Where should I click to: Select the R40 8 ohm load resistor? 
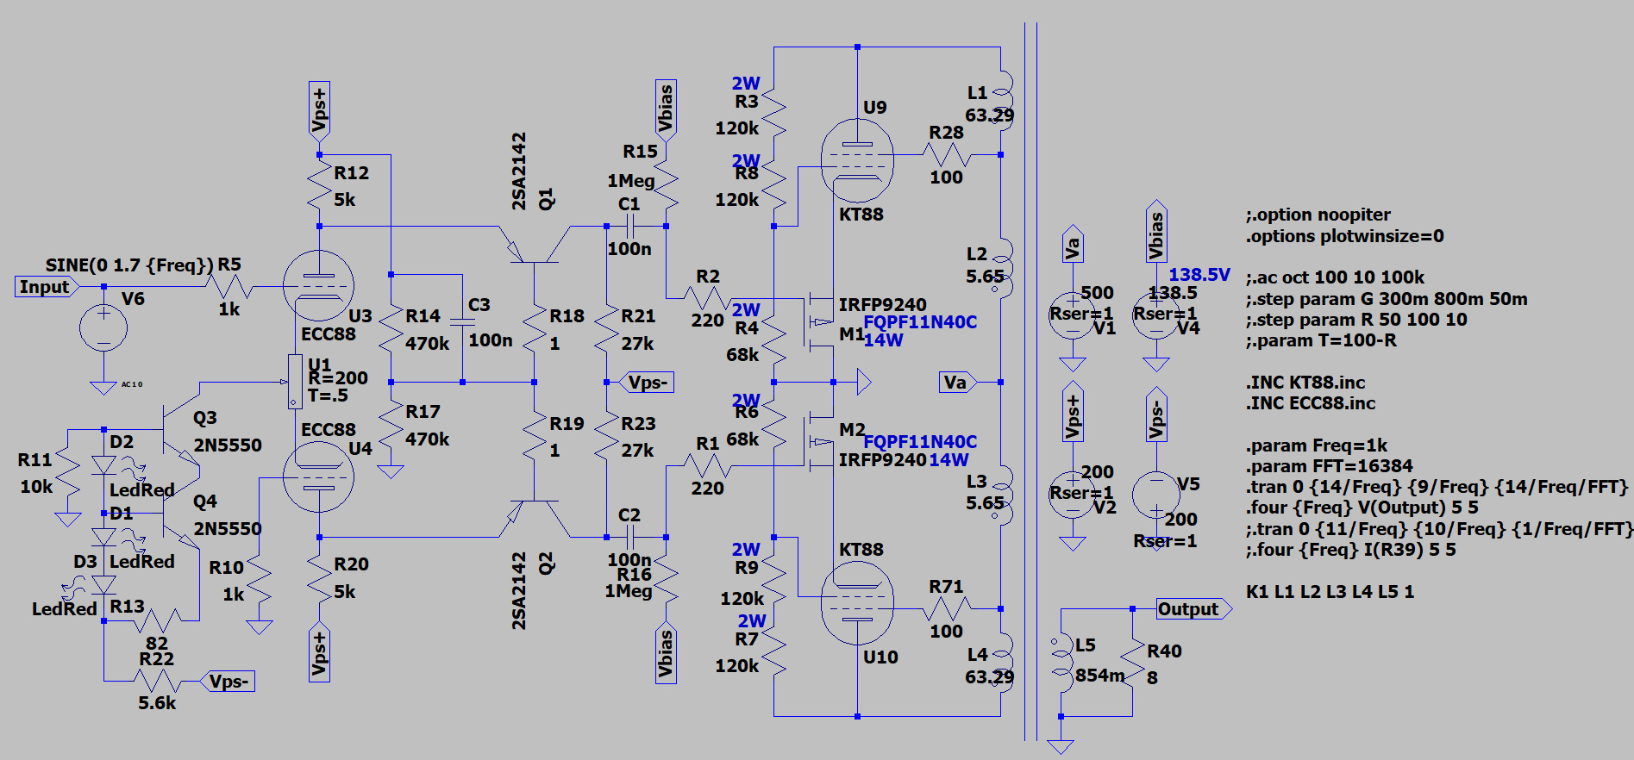[1131, 663]
